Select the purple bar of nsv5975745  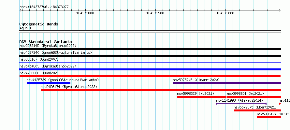[227, 83]
